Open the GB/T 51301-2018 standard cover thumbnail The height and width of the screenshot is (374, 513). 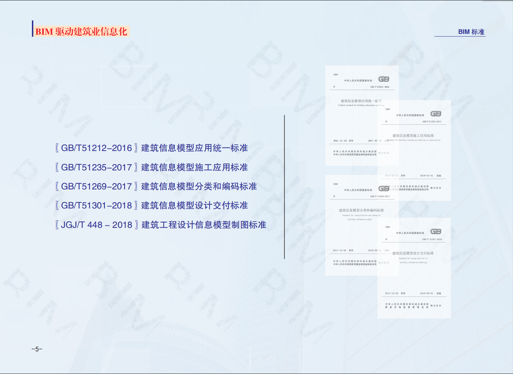(414, 268)
